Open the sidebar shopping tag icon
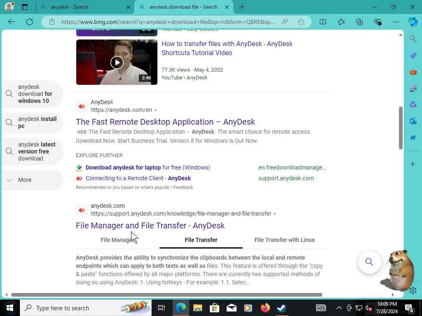Image resolution: width=422 pixels, height=316 pixels. tap(413, 56)
